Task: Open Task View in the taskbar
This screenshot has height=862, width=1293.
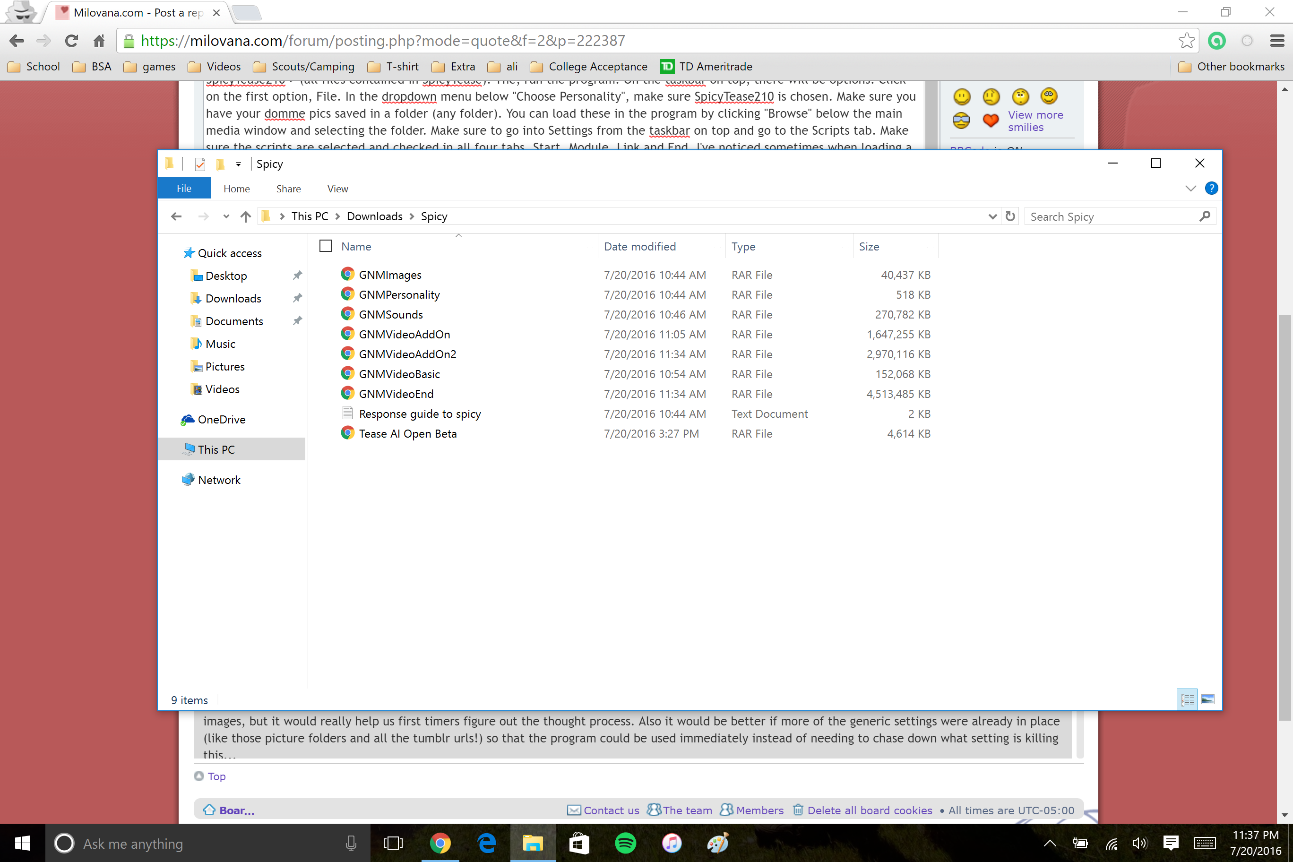Action: click(x=393, y=843)
